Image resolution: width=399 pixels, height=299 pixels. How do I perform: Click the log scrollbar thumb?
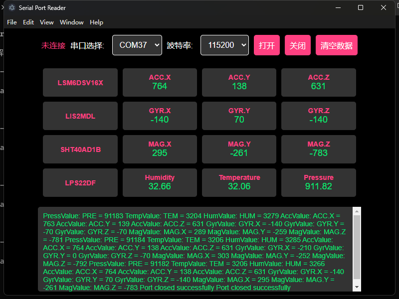pyautogui.click(x=357, y=247)
